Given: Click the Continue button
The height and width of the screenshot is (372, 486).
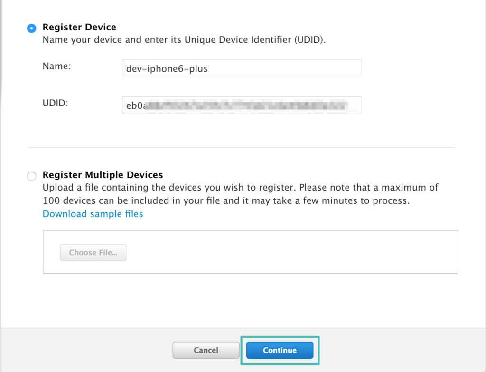Looking at the screenshot, I should 280,350.
